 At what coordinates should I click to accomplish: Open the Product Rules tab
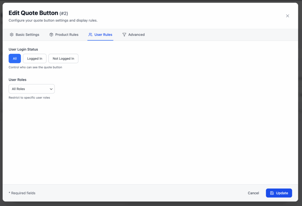pyautogui.click(x=67, y=35)
